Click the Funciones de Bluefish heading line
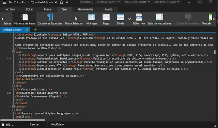 click(x=38, y=48)
